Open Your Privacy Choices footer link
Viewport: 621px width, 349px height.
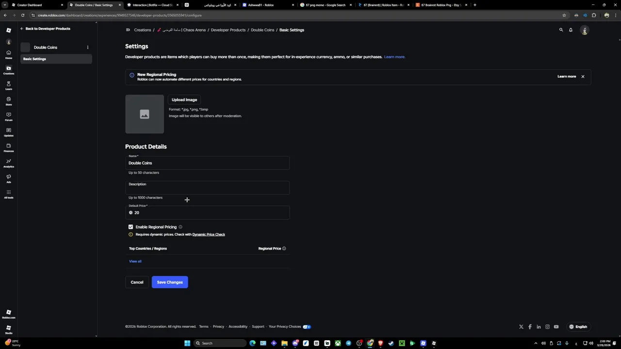coord(285,327)
